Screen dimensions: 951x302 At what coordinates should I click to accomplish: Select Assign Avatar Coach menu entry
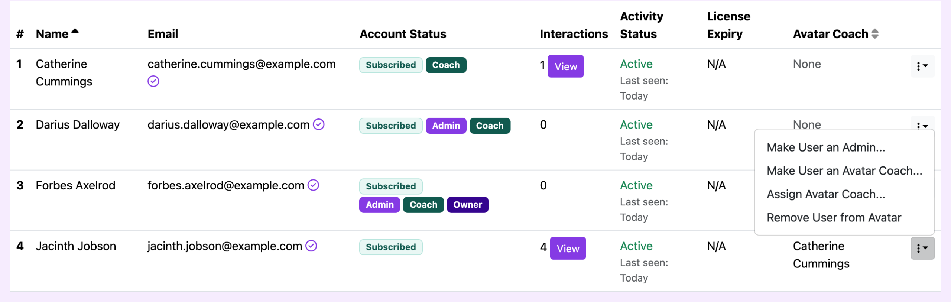coord(826,194)
